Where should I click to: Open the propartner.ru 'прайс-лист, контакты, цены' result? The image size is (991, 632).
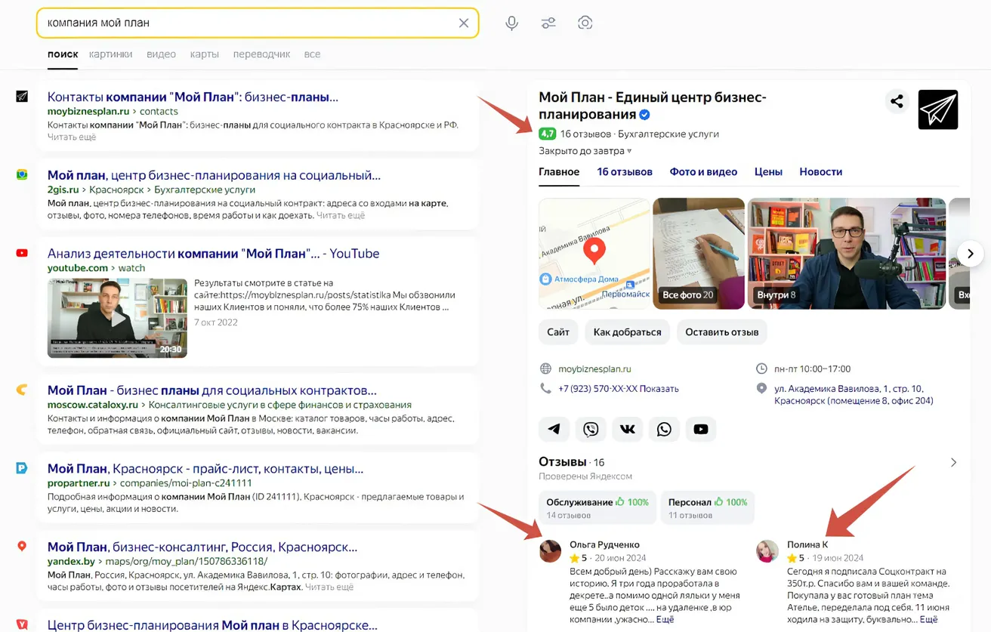point(205,469)
